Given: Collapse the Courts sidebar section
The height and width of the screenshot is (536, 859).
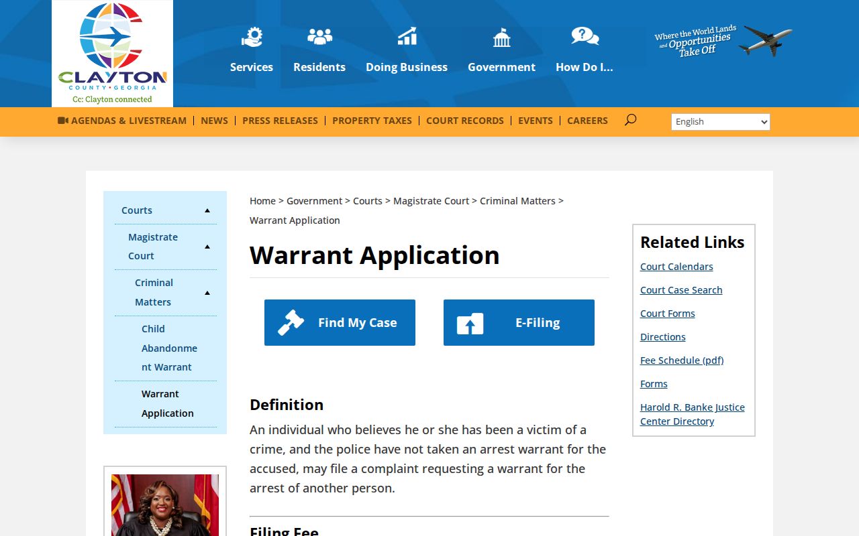Looking at the screenshot, I should [x=207, y=210].
